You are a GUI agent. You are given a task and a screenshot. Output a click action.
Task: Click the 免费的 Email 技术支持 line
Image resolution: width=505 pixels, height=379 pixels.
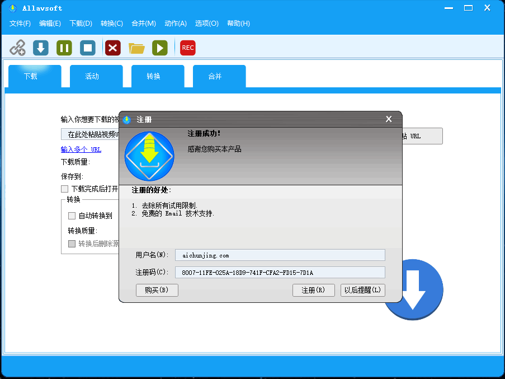[x=173, y=213]
